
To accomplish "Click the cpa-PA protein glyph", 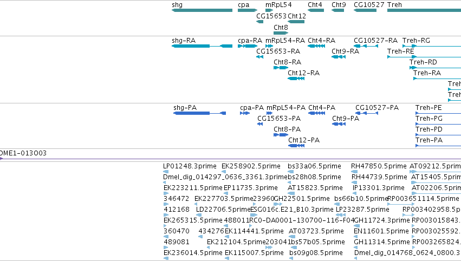I will point(245,113).
